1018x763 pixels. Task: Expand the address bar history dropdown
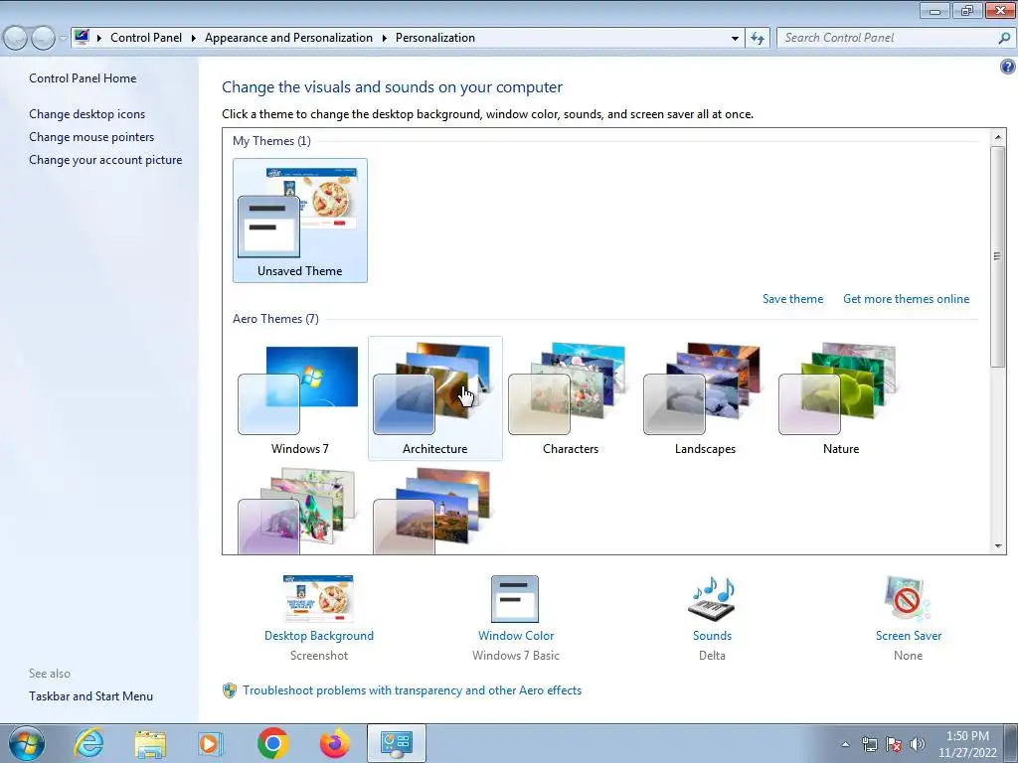click(735, 39)
